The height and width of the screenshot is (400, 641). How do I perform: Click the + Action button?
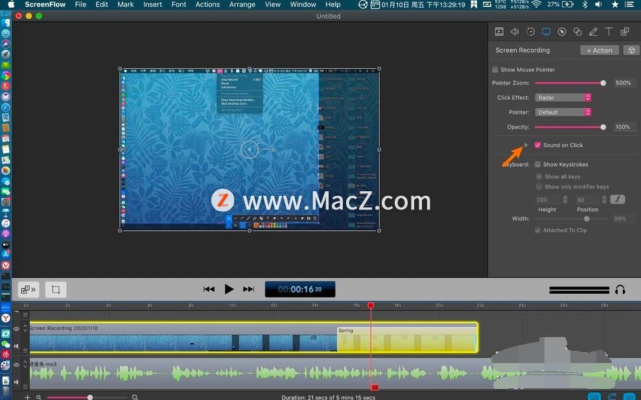[x=600, y=51]
